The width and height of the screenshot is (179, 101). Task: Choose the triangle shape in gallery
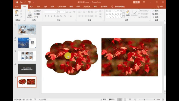click(110, 14)
